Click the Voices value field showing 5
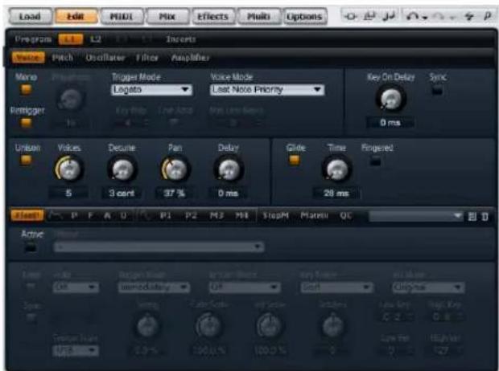Image resolution: width=499 pixels, height=371 pixels. pyautogui.click(x=68, y=193)
